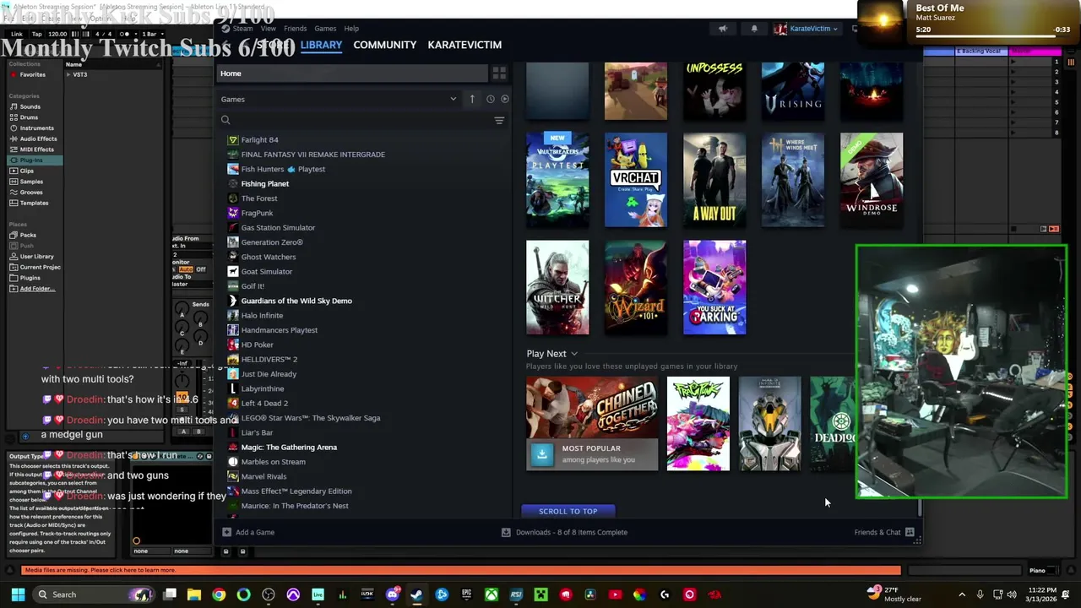Open the A Way Out game cover

(x=714, y=180)
